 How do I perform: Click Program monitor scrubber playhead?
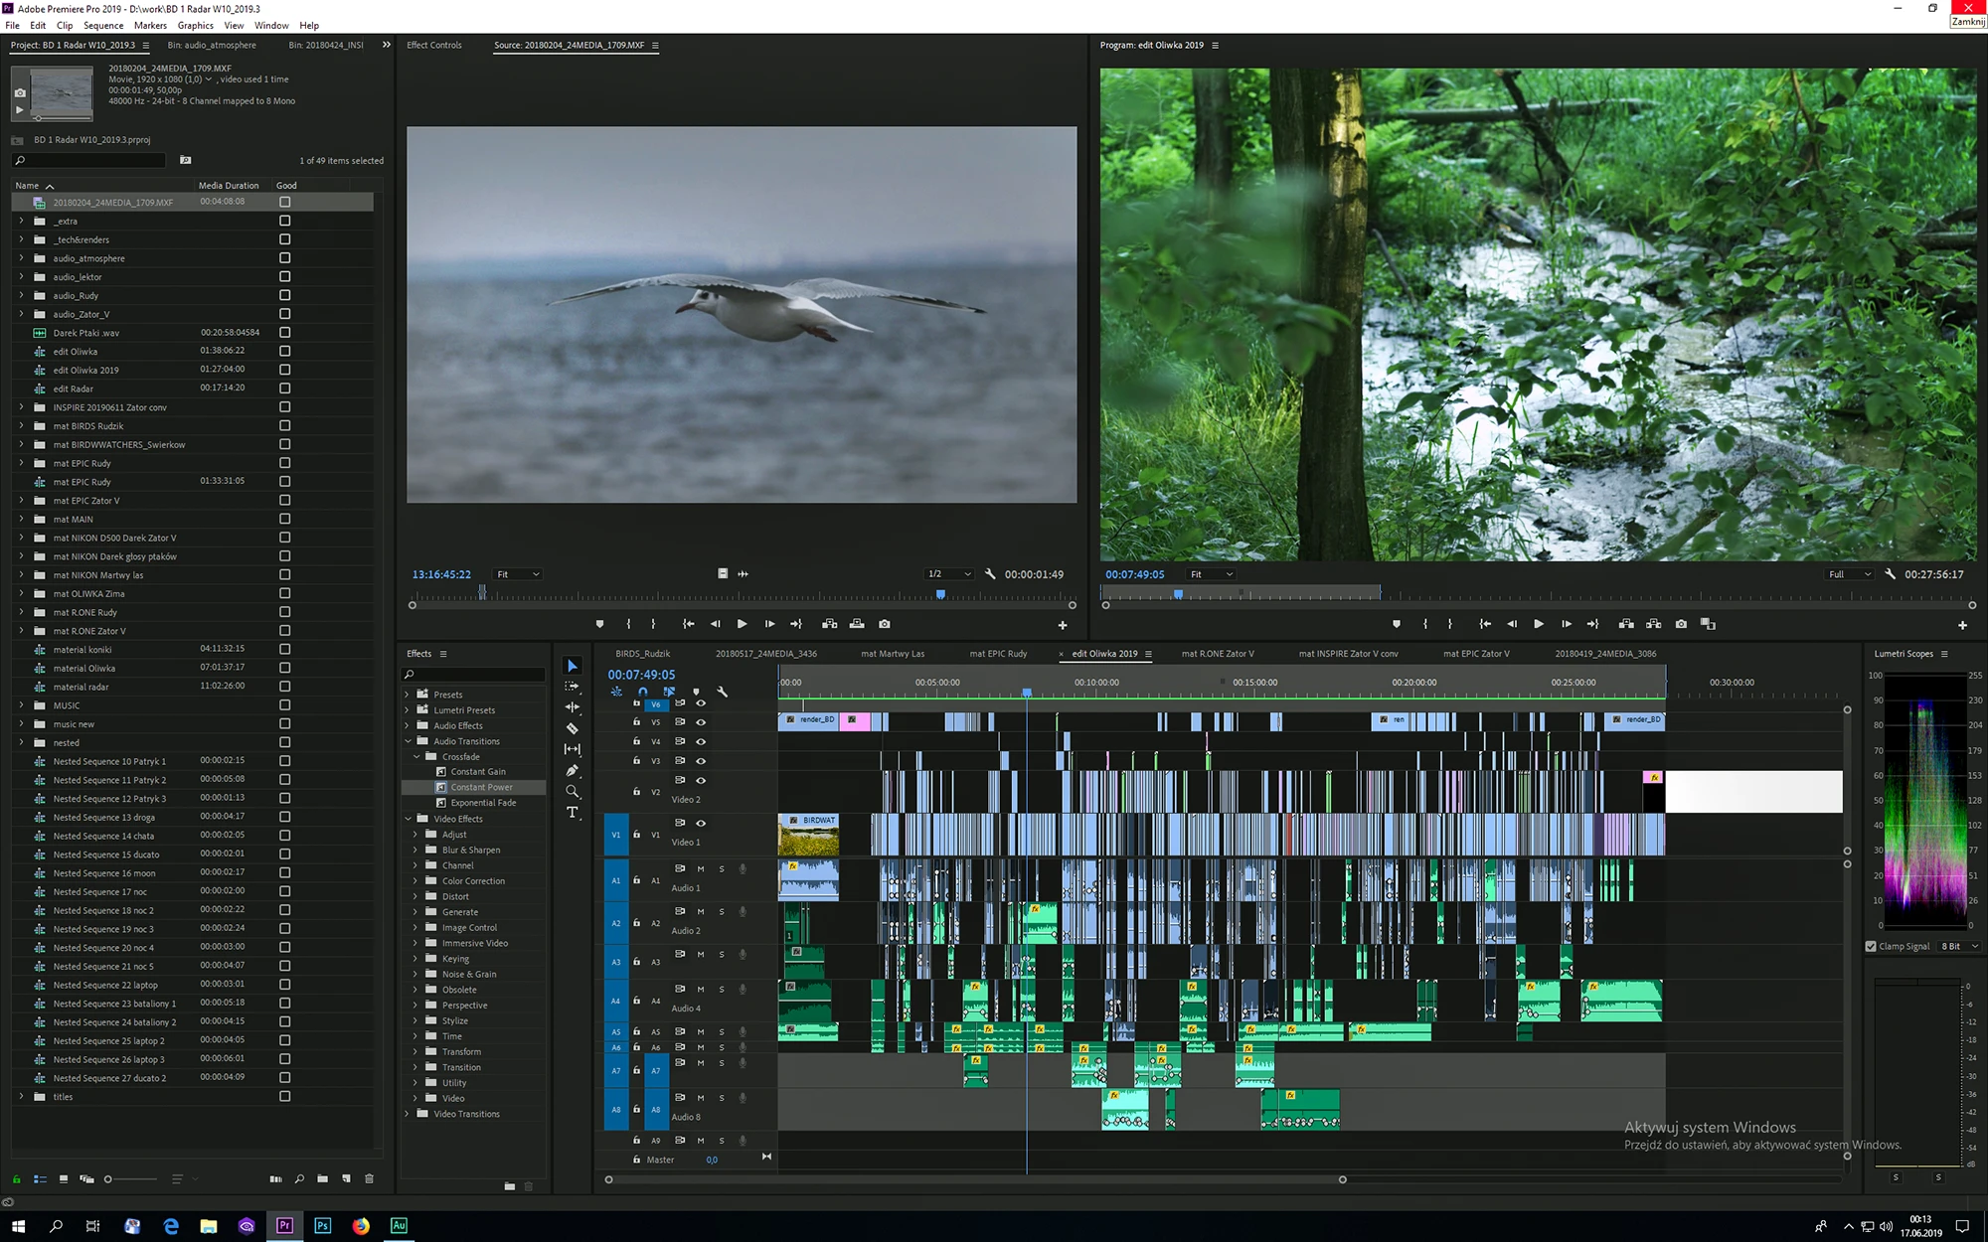point(1178,594)
